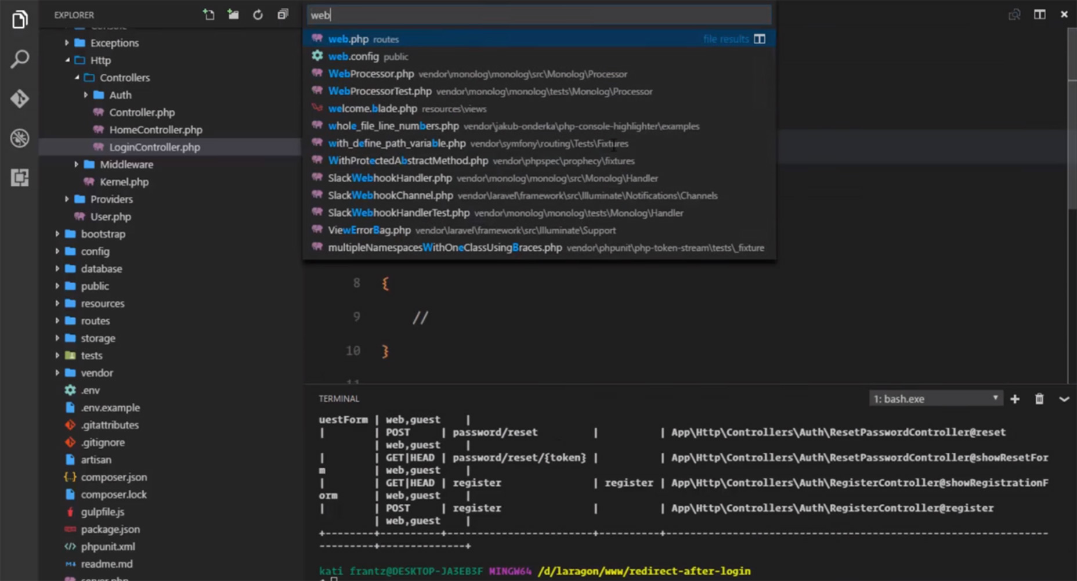
Task: Kill terminal using the trash icon
Action: [x=1039, y=399]
